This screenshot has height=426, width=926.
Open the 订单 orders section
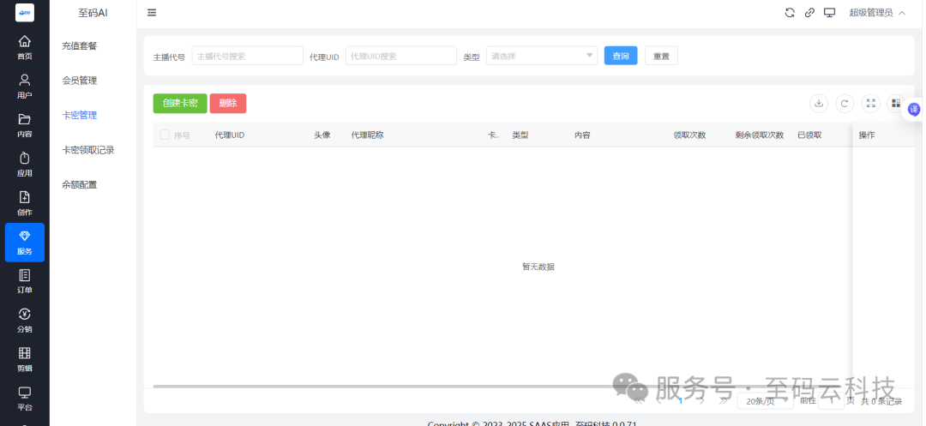(24, 281)
